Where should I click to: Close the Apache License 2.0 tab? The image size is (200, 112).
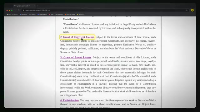pos(34,6)
